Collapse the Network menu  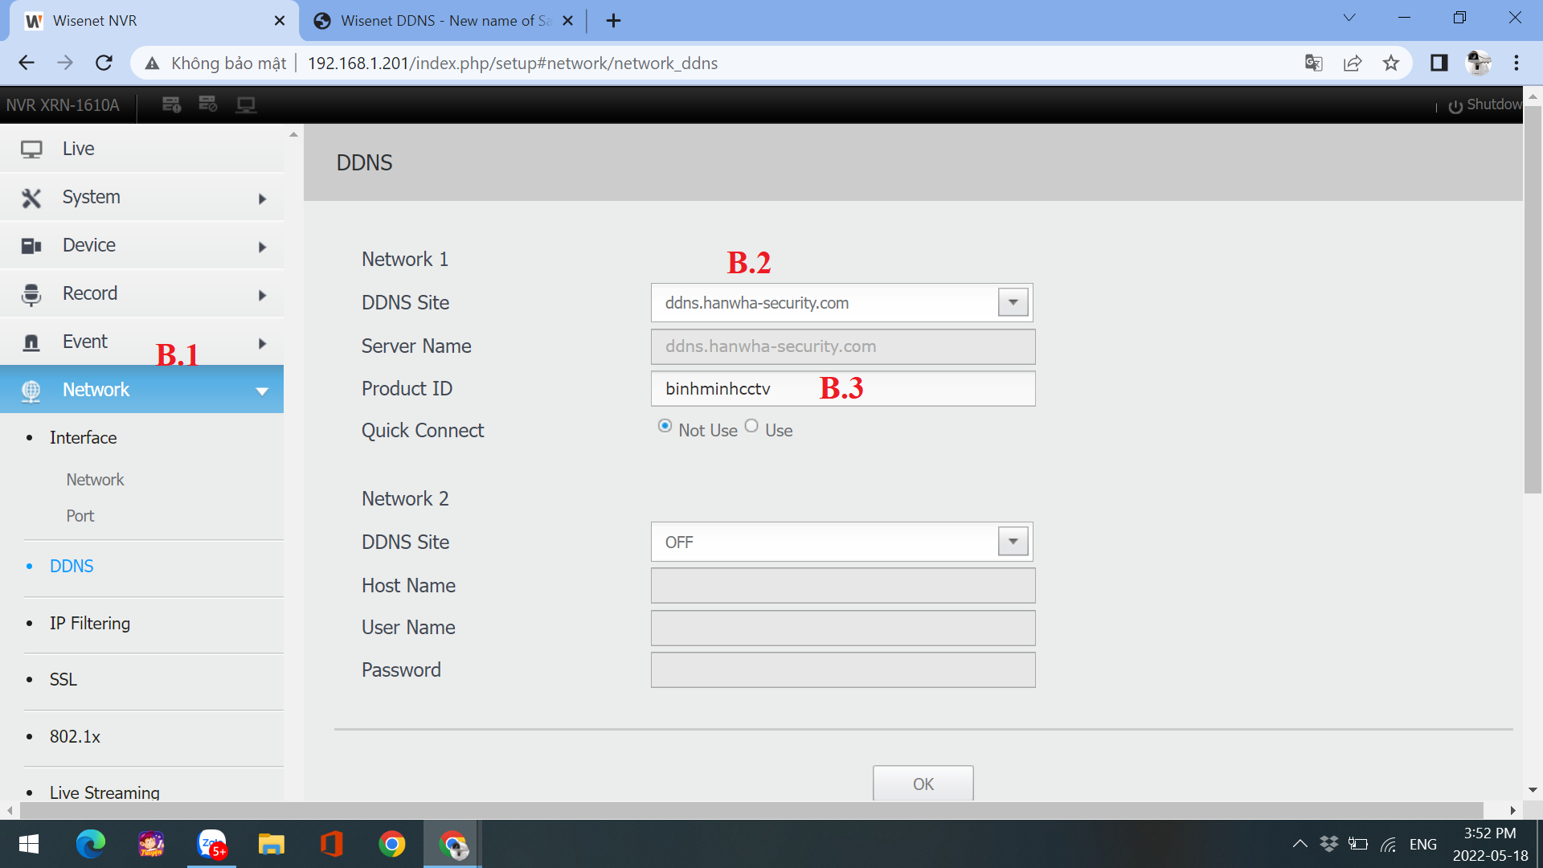[x=141, y=390]
